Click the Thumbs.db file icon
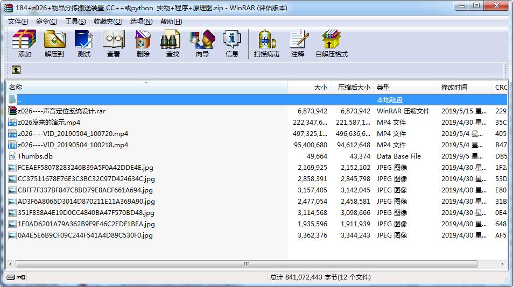The height and width of the screenshot is (287, 513). (12, 156)
